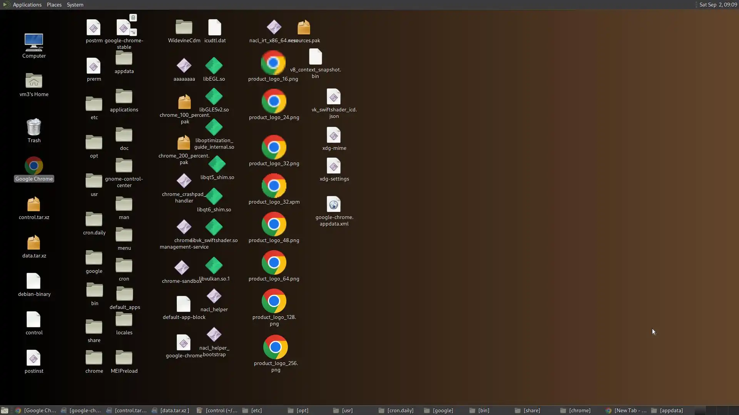739x415 pixels.
Task: Click the show desktop button in taskbar
Action: [5, 410]
